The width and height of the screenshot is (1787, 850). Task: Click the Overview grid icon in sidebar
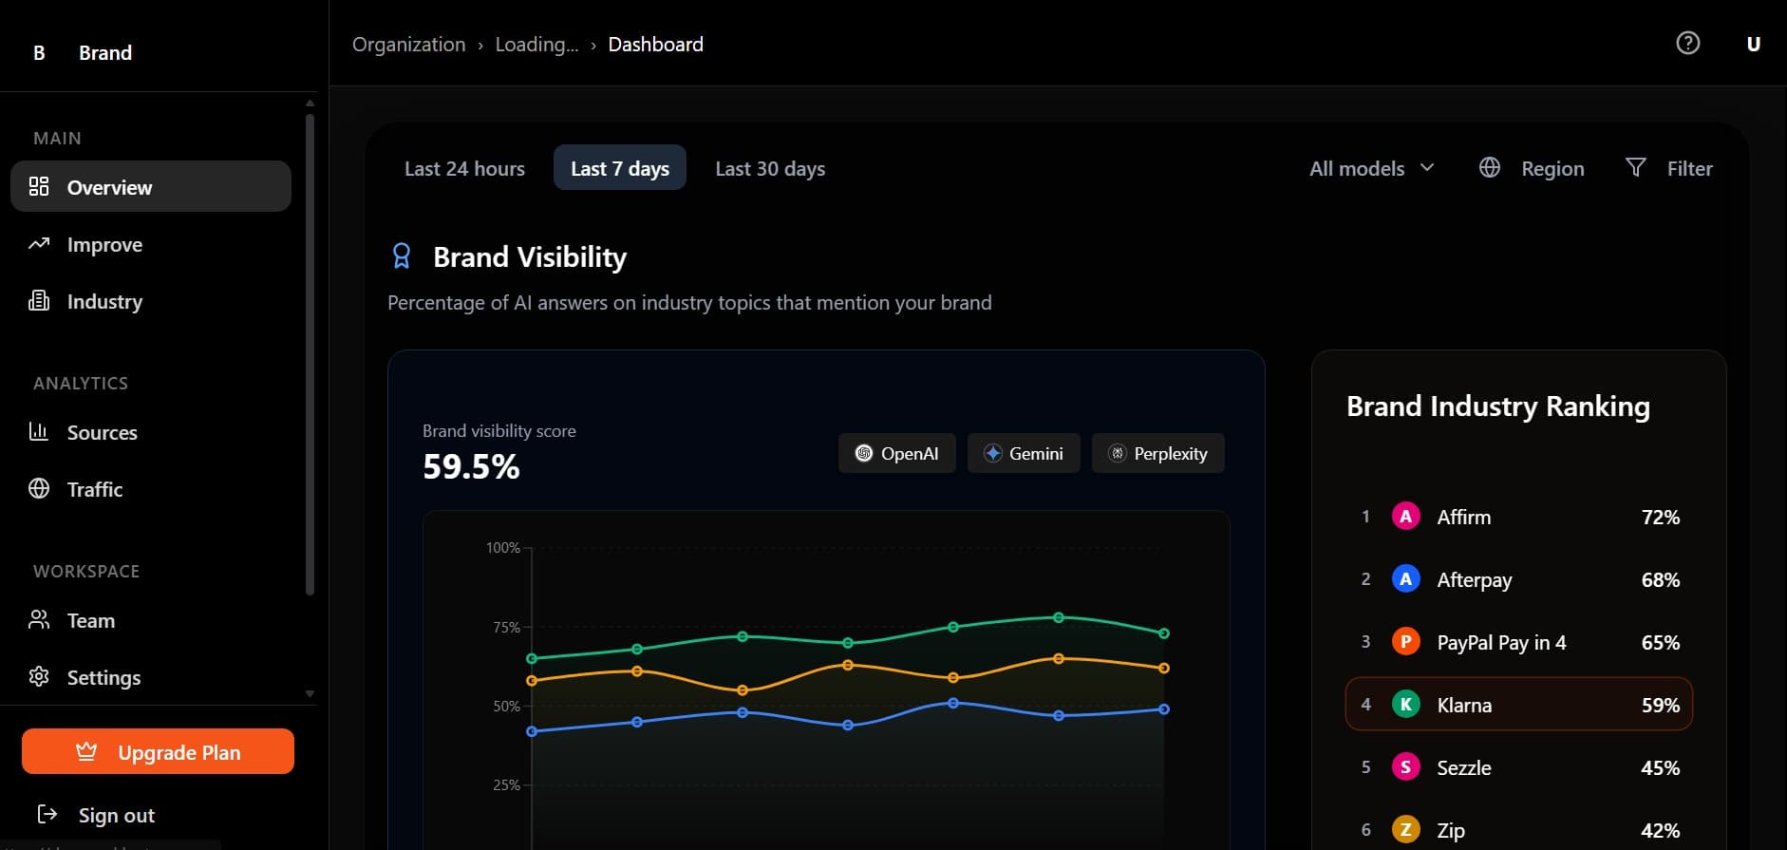pyautogui.click(x=39, y=186)
